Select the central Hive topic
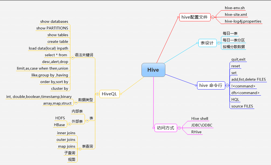 point(153,70)
